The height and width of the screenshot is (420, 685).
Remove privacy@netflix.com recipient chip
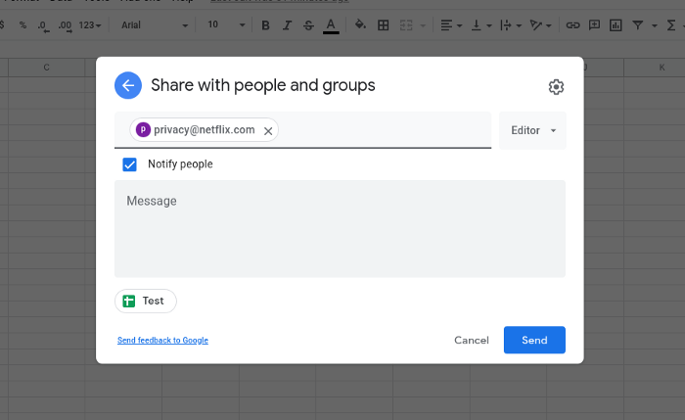(268, 130)
